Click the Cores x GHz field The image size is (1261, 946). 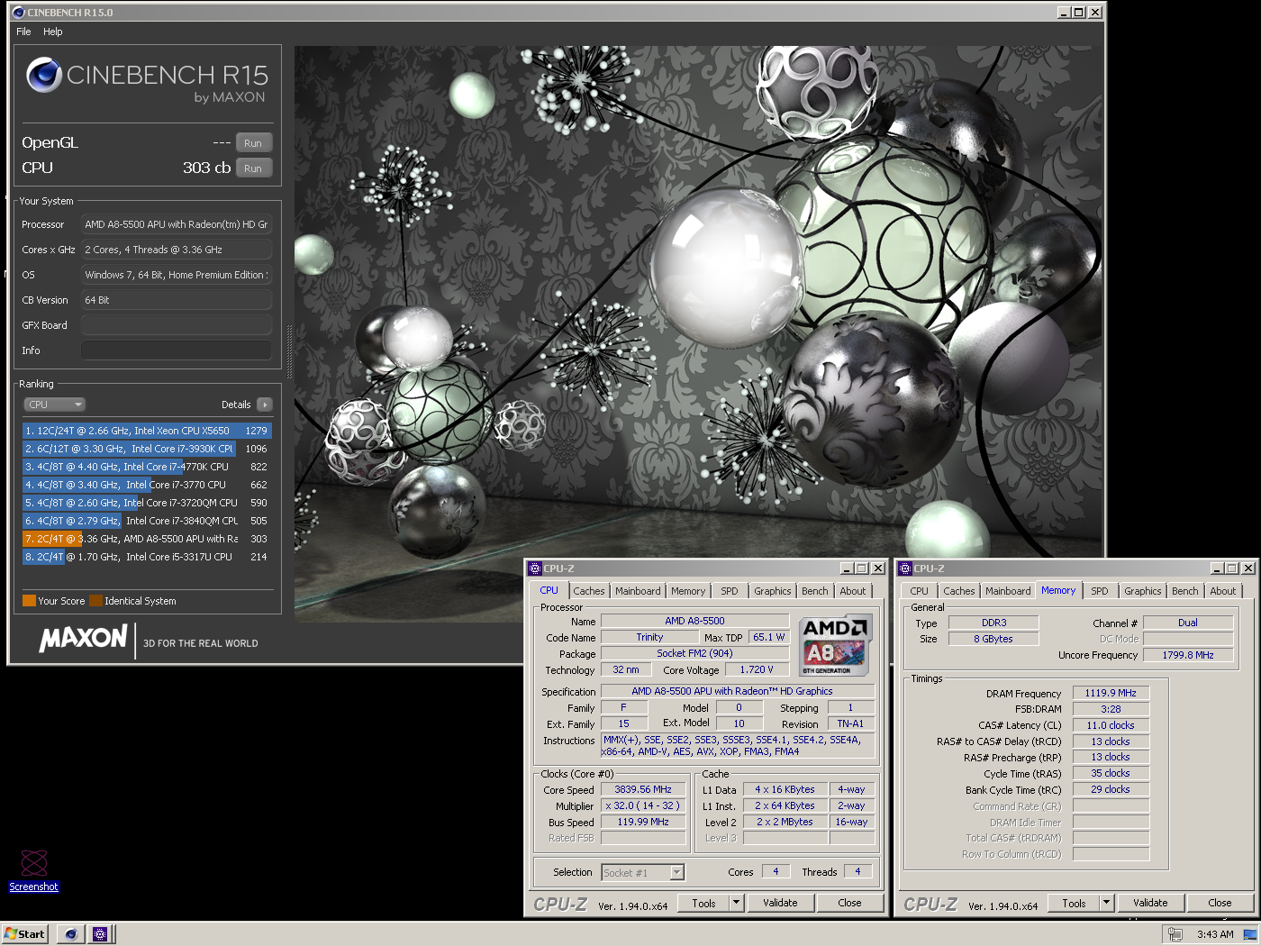[177, 250]
